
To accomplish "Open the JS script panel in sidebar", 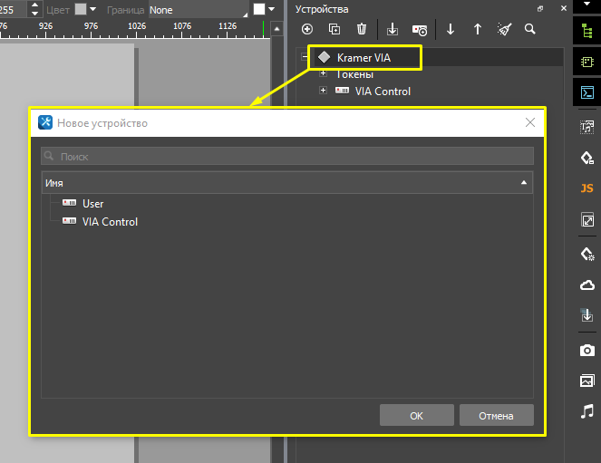I will (x=586, y=188).
